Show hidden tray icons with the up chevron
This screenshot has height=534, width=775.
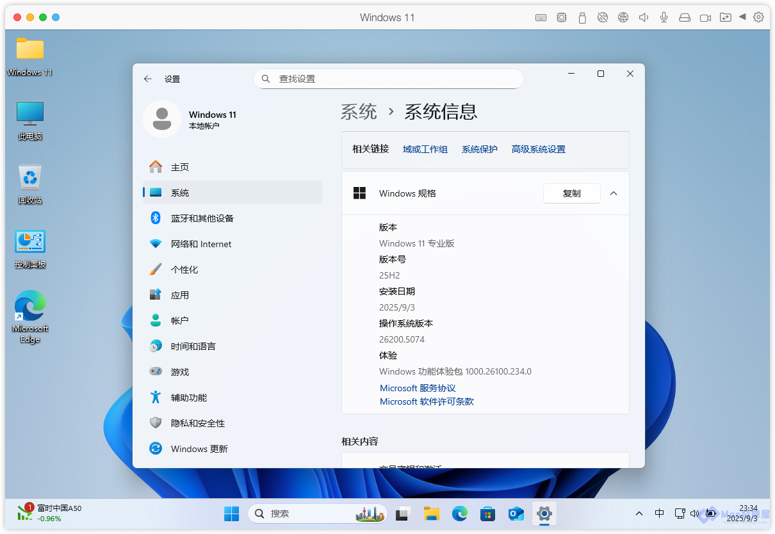639,514
